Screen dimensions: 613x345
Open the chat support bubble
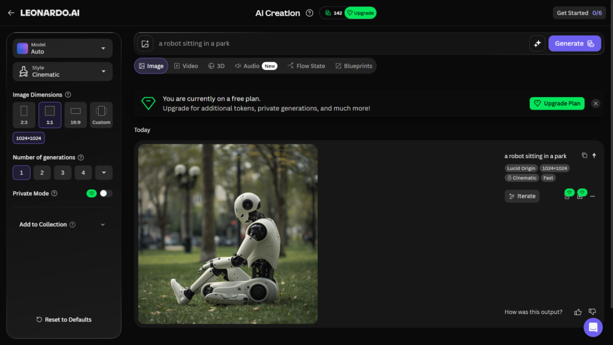[x=593, y=327]
